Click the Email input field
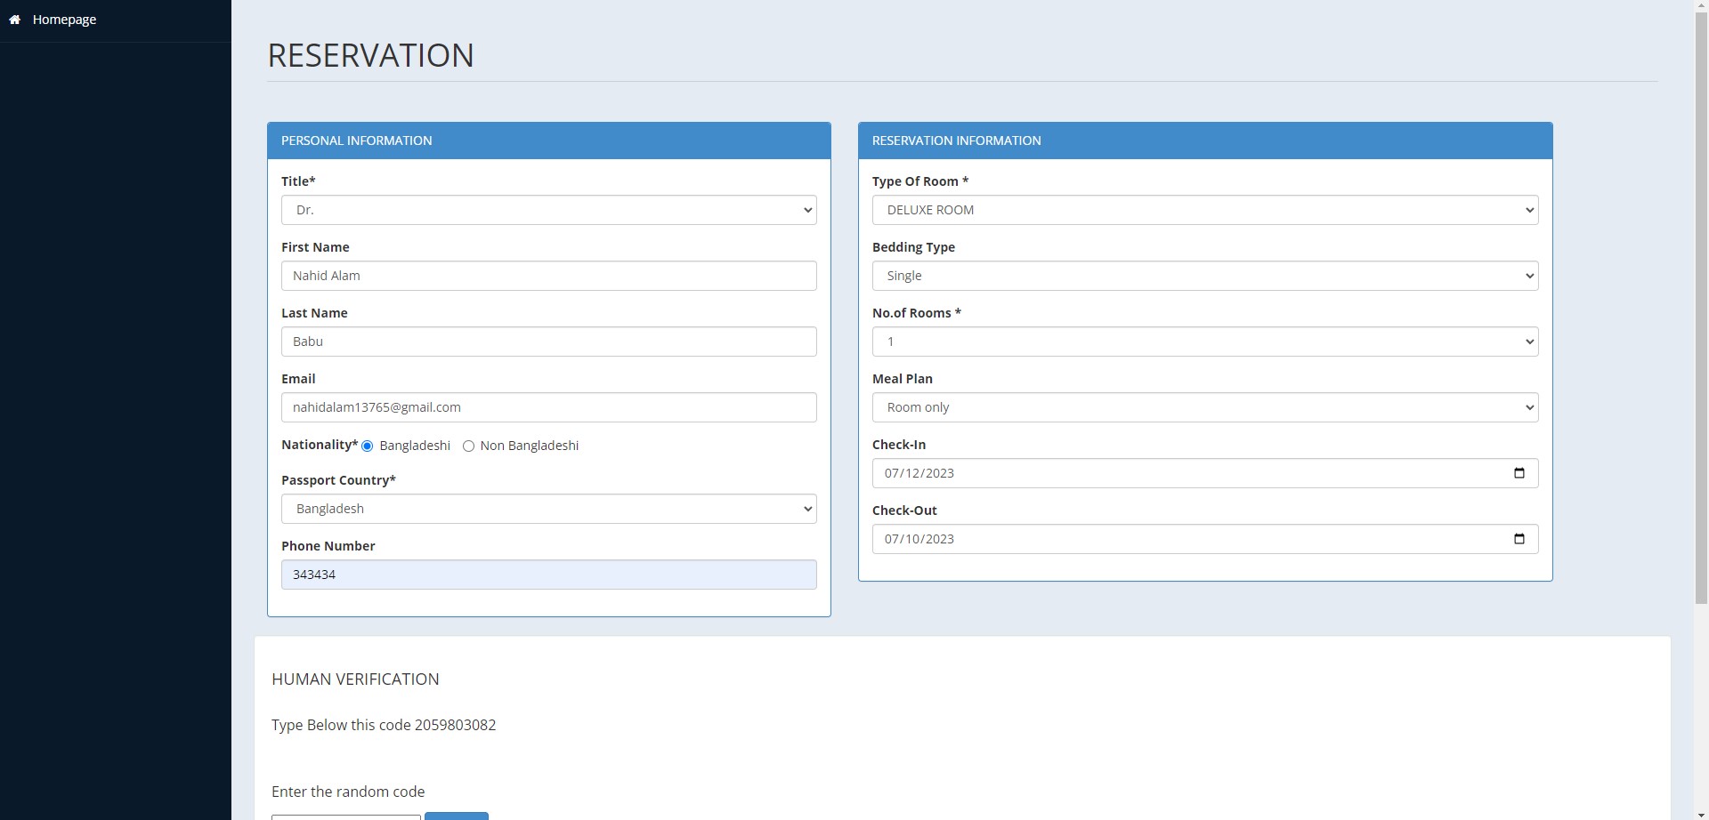Screen dimensions: 1709x820 coord(548,406)
